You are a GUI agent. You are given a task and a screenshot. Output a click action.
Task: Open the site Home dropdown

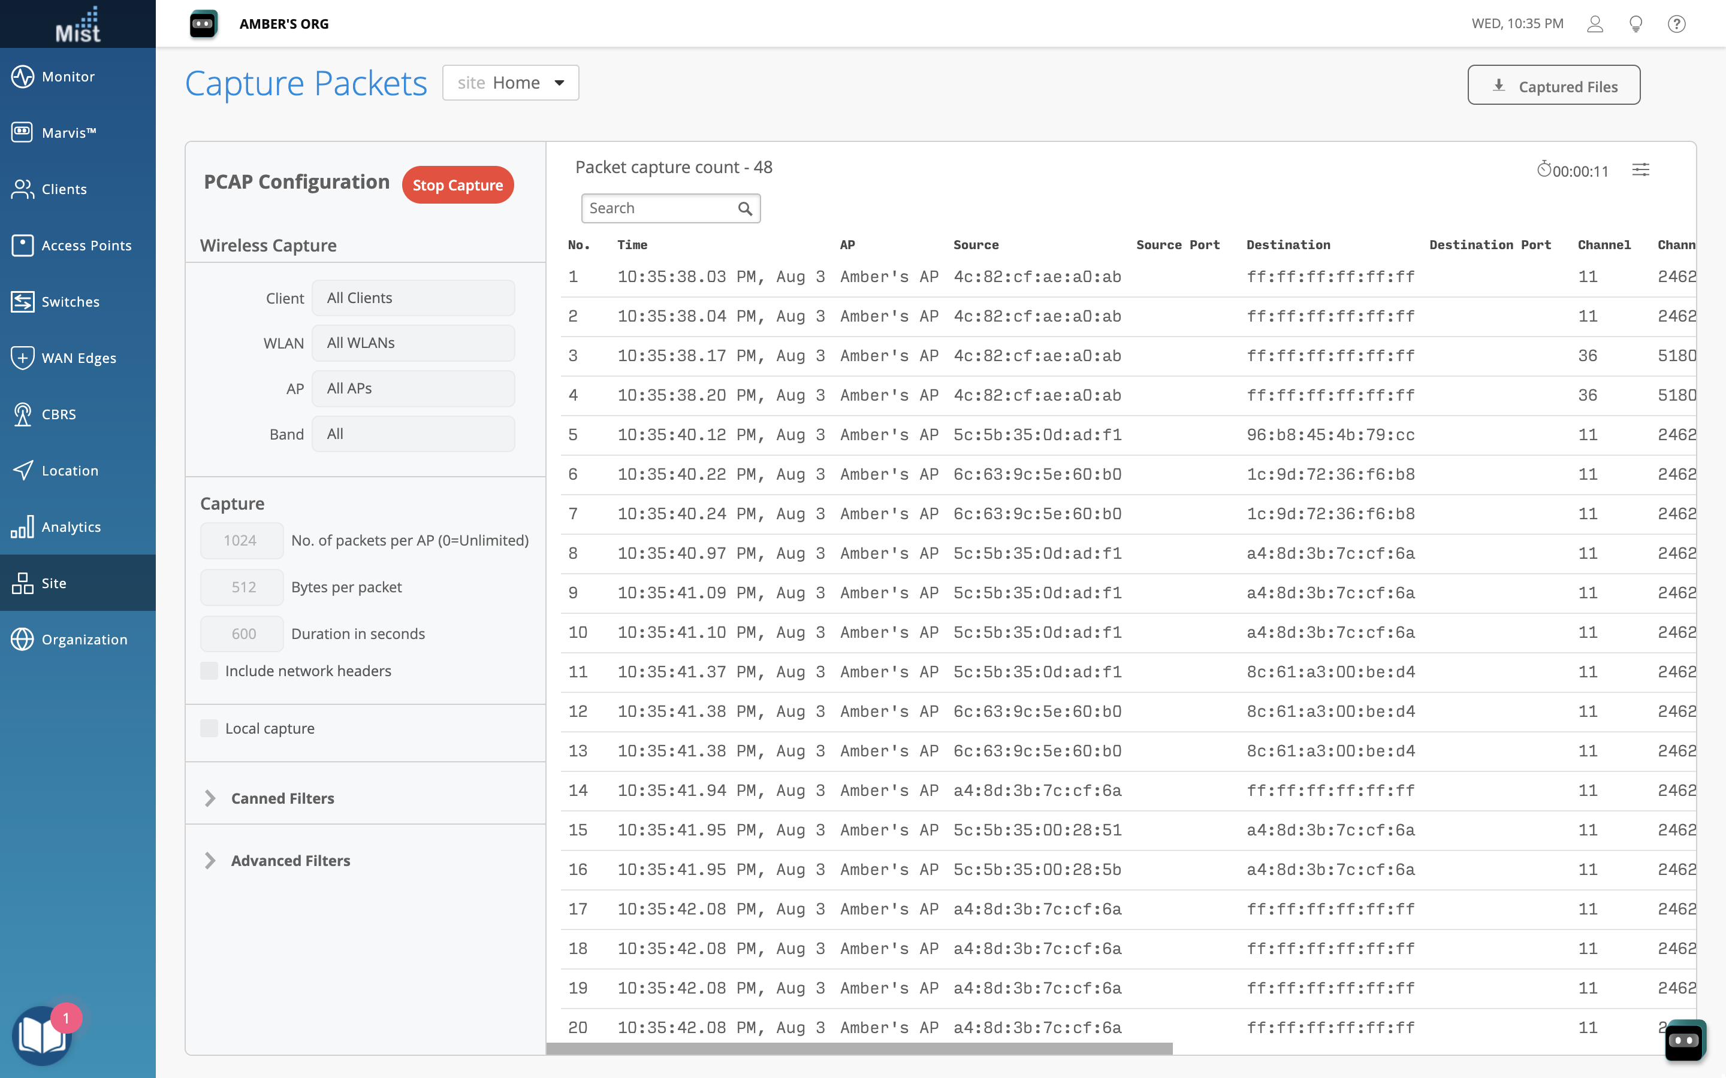point(511,83)
